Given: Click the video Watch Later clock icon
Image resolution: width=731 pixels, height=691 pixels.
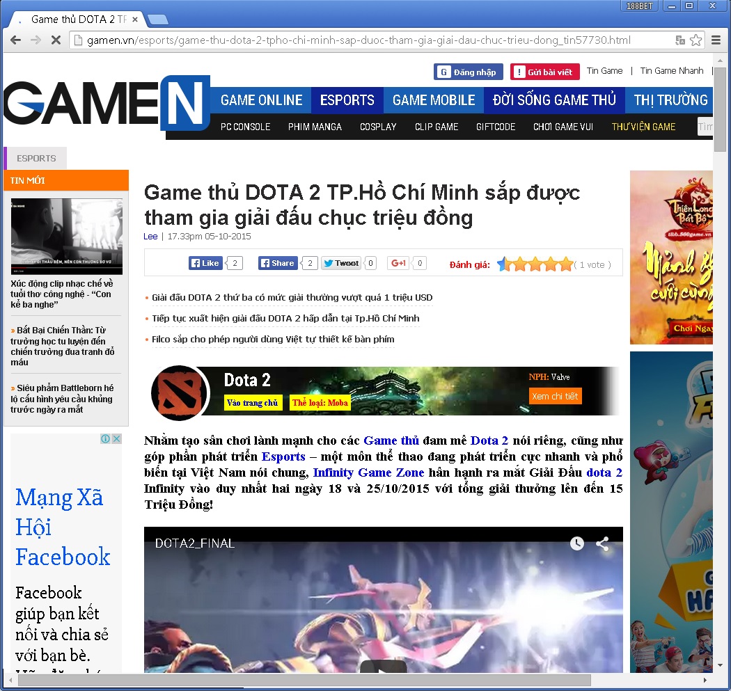Looking at the screenshot, I should tap(577, 543).
